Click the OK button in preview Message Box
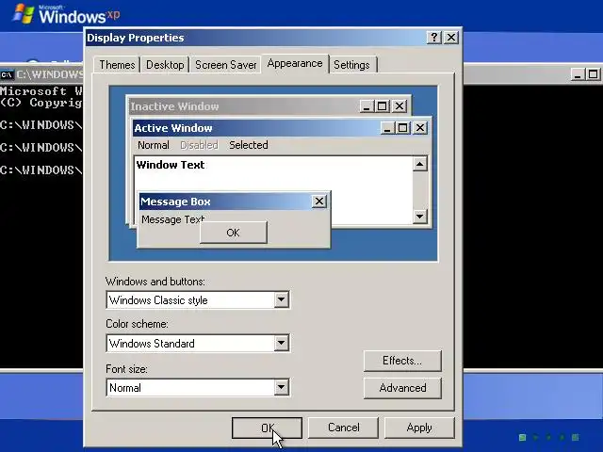The height and width of the screenshot is (452, 603). [234, 233]
